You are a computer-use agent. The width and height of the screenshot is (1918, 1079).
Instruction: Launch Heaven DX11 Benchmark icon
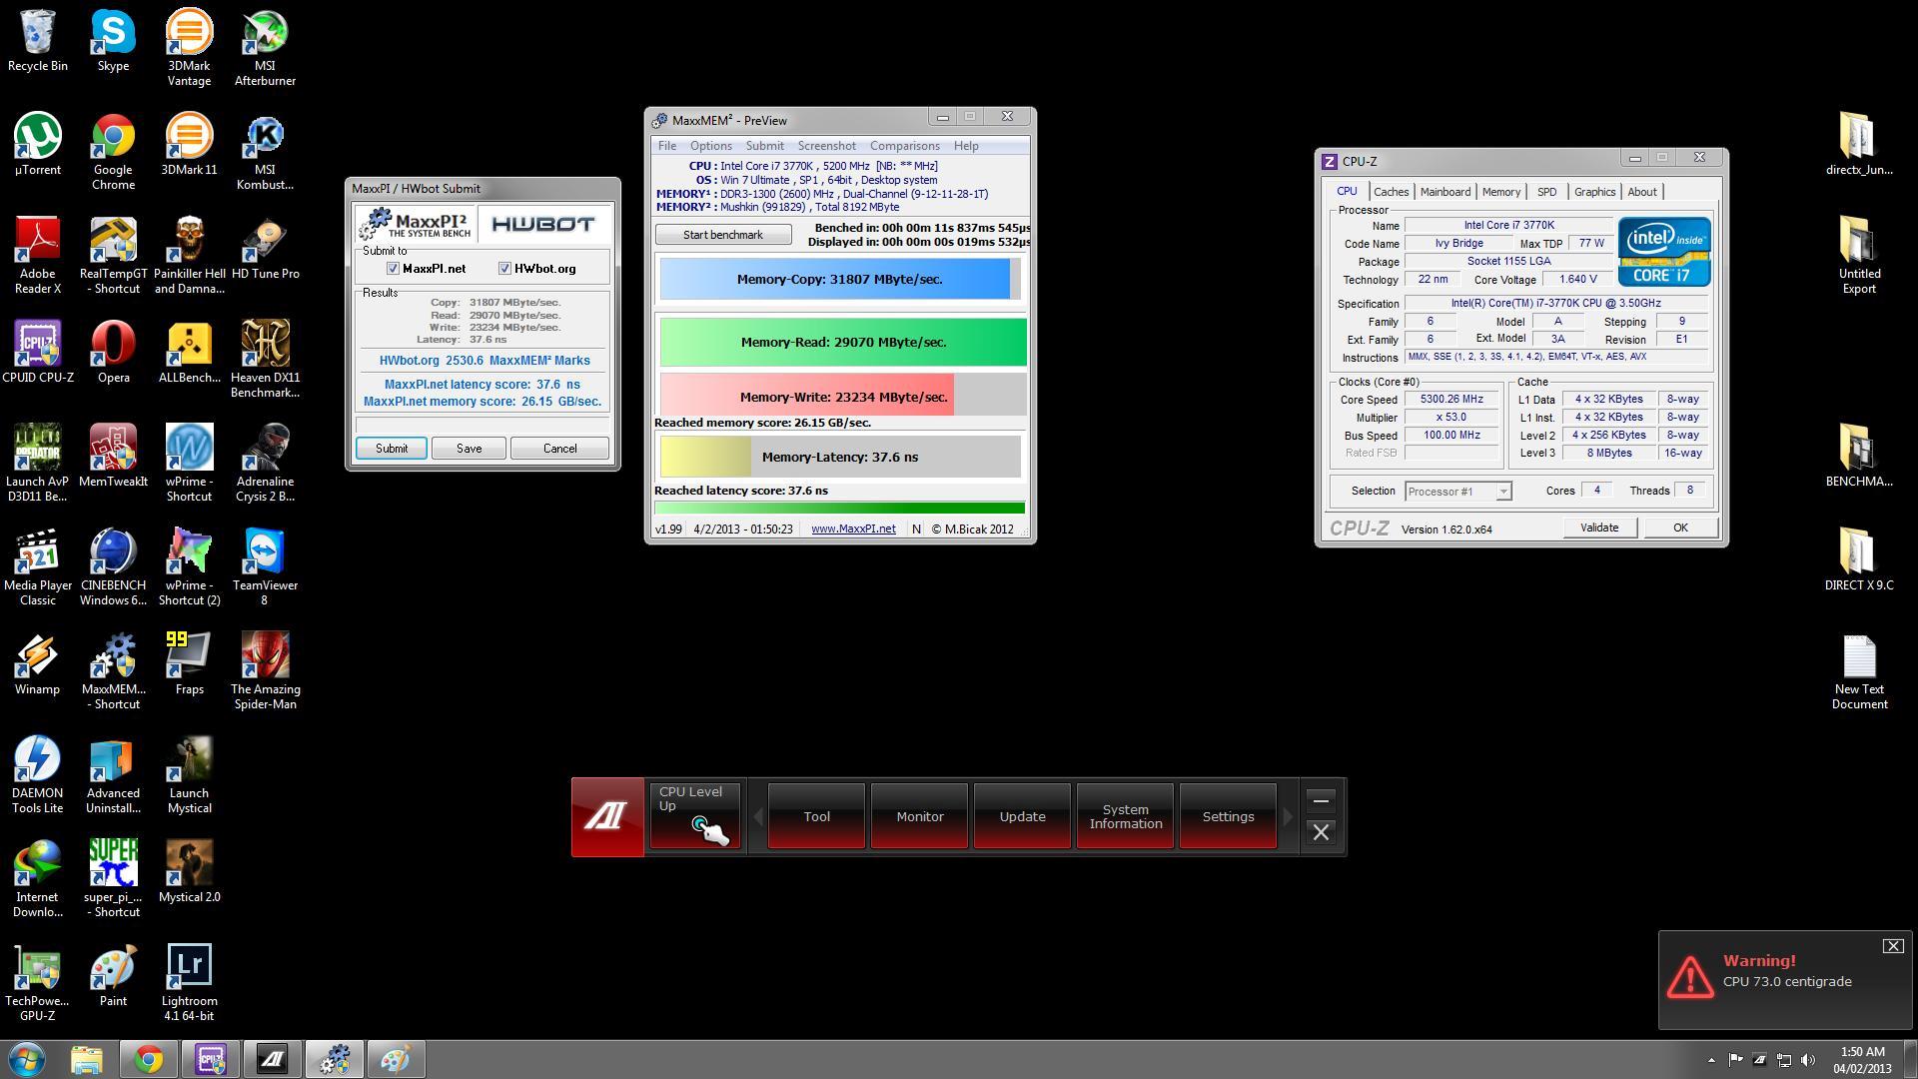pyautogui.click(x=265, y=360)
